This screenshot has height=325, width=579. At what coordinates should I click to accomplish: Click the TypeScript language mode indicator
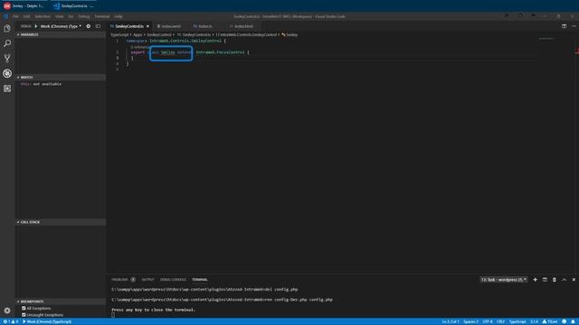[x=517, y=321]
